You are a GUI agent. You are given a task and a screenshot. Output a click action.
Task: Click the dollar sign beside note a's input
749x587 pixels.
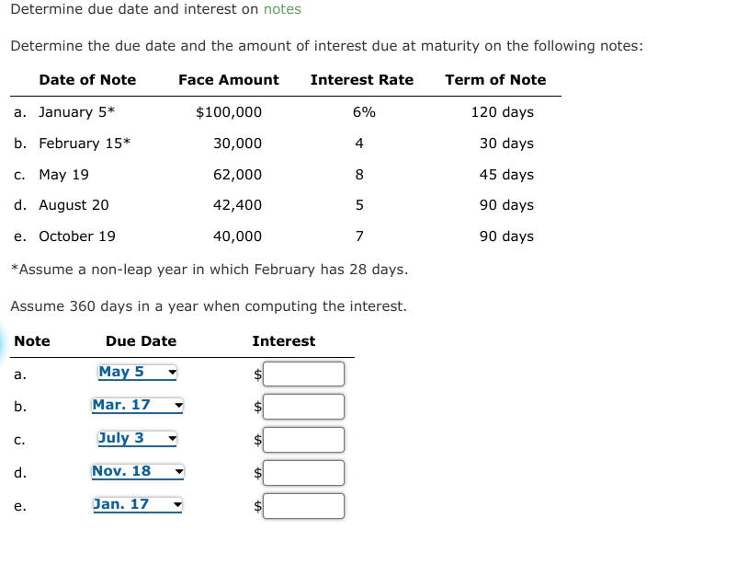coord(256,374)
